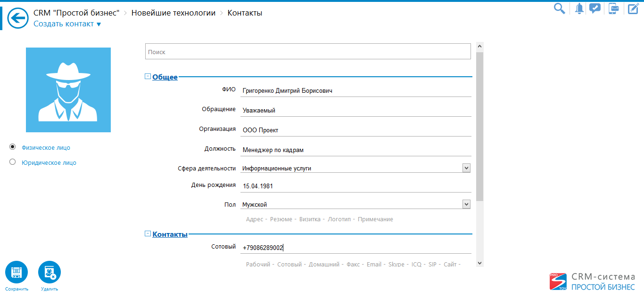Edit the Должность field
644x298 pixels.
tap(356, 150)
